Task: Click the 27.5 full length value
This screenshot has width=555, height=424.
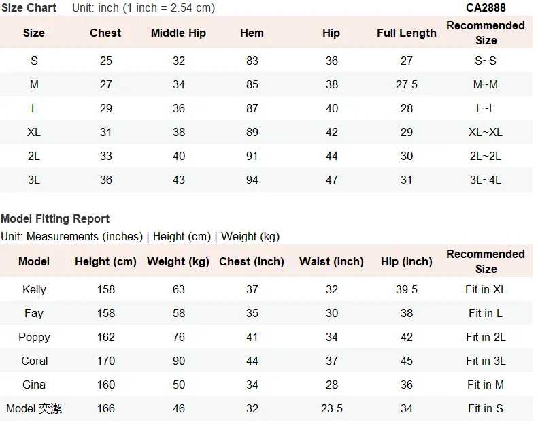Action: [x=406, y=84]
